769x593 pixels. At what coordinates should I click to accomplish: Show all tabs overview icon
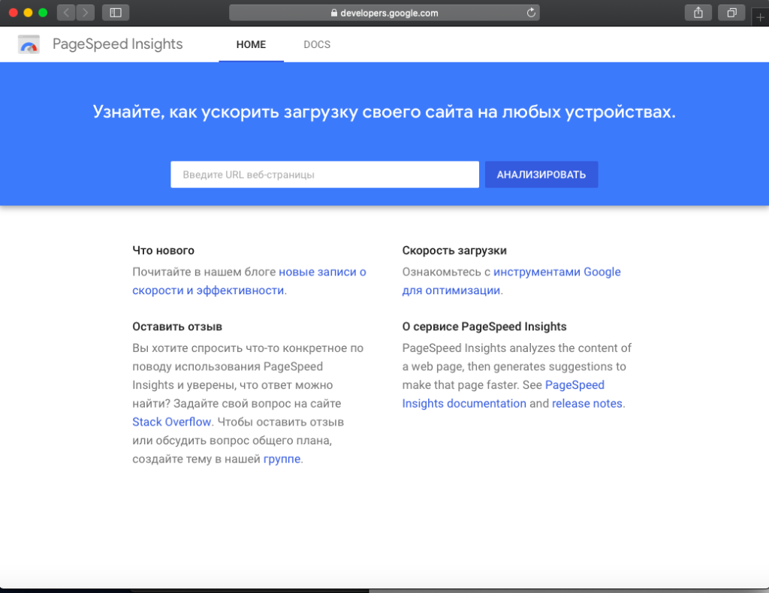click(731, 13)
